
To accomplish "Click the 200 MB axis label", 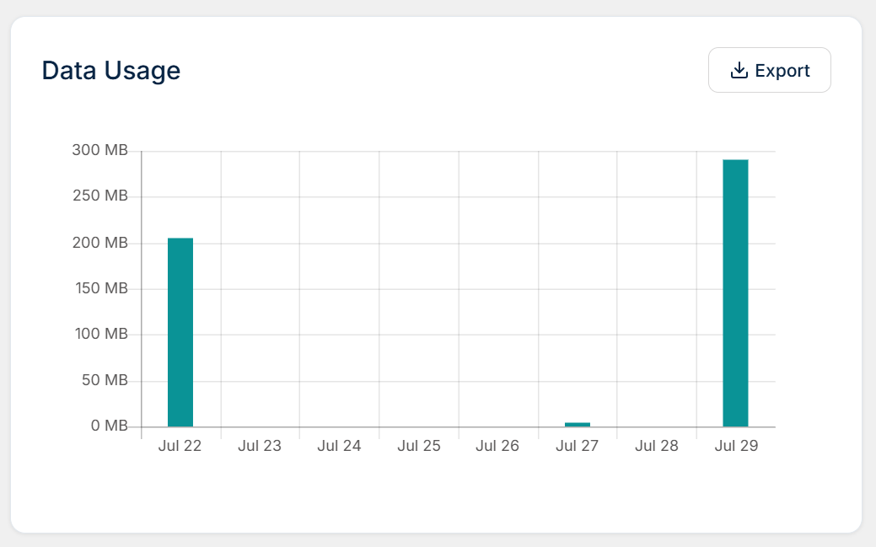I will point(100,243).
